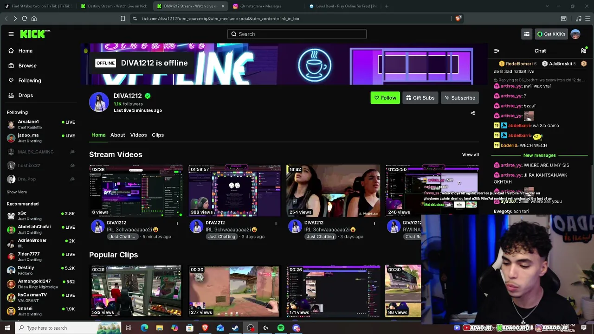Open options menu for the 8-views video
Image resolution: width=594 pixels, height=334 pixels.
coord(177,223)
